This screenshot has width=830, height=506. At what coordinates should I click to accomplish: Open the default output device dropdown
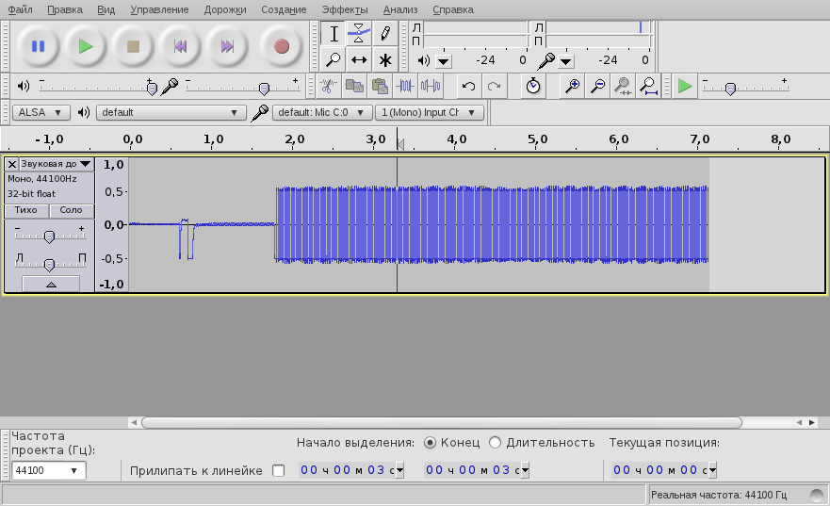tap(171, 112)
